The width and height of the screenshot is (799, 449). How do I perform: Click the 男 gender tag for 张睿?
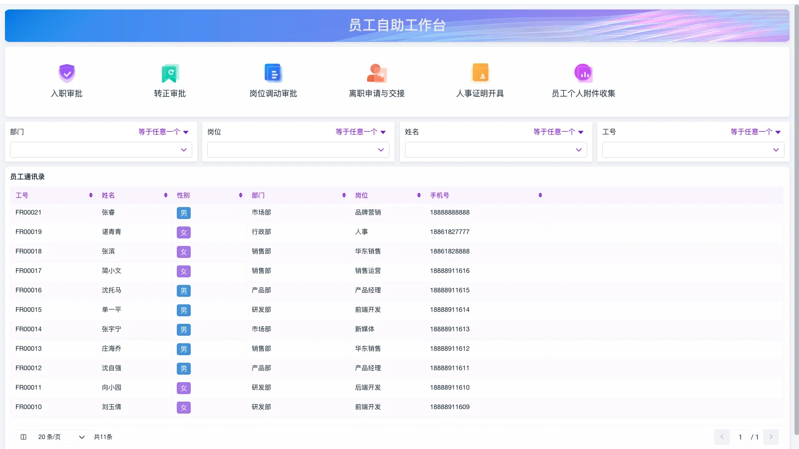point(183,213)
